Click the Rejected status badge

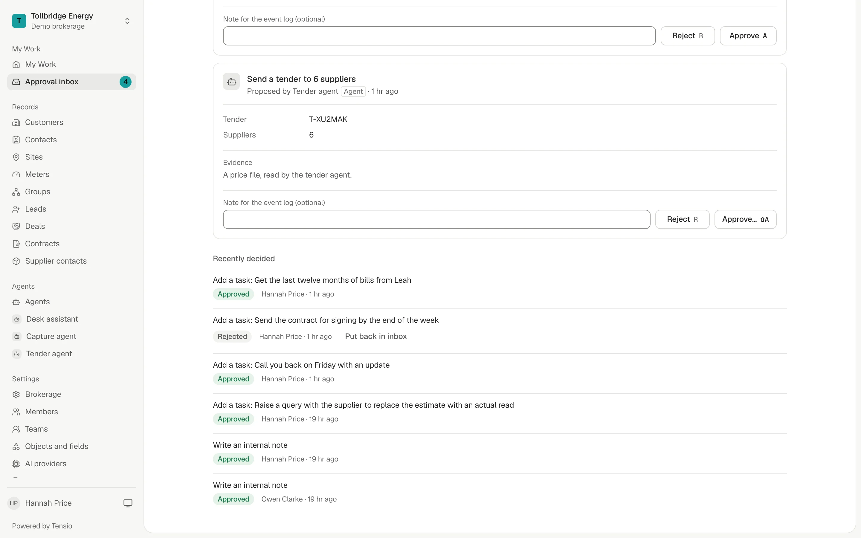pos(232,337)
